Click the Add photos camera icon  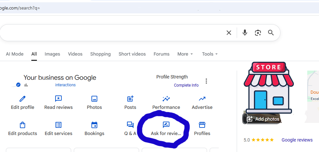click(x=249, y=119)
